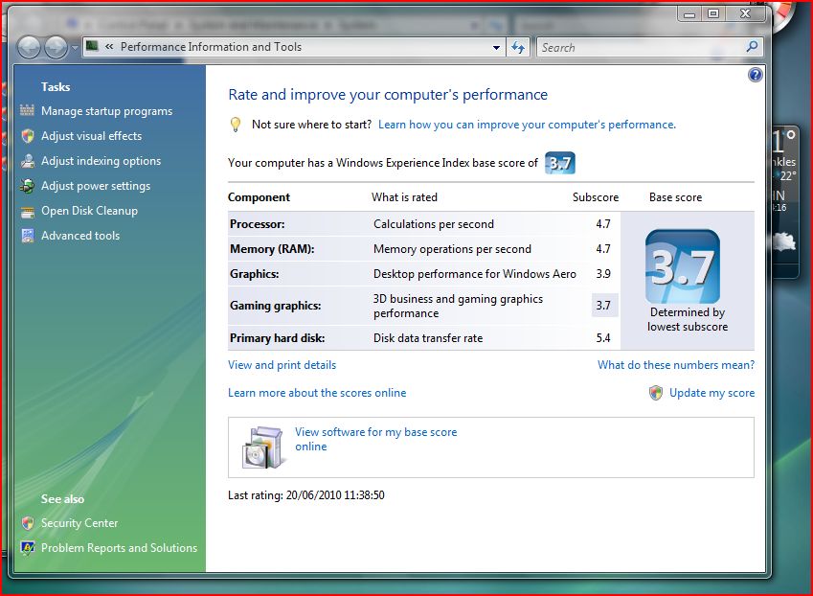Click the 3.9 Graphics subscore
Viewport: 813px width, 596px height.
(x=603, y=274)
